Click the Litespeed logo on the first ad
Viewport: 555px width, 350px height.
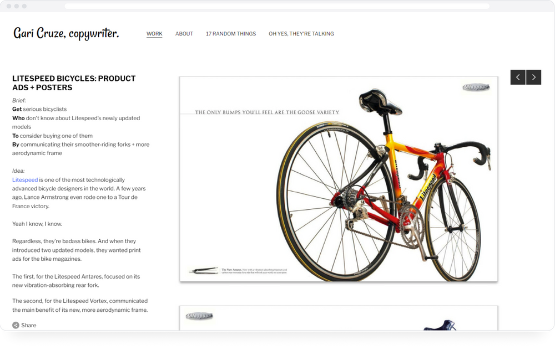click(x=476, y=87)
